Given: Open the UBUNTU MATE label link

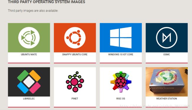Looking at the screenshot, I should click(x=29, y=55).
